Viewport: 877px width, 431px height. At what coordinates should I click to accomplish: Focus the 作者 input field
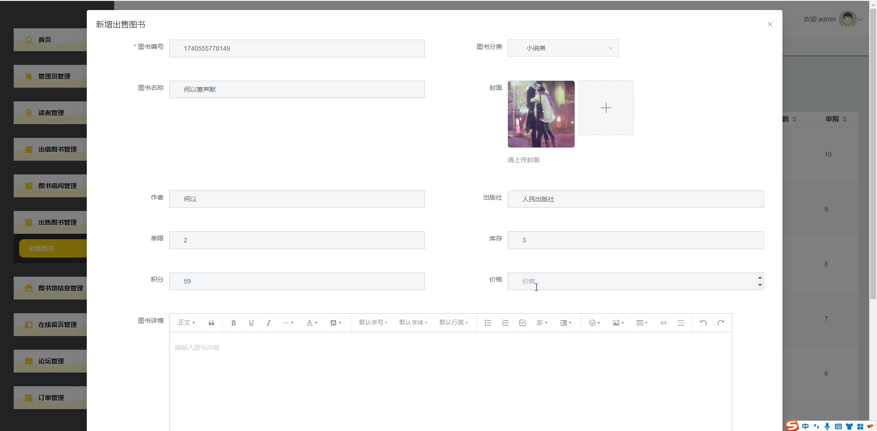pyautogui.click(x=297, y=199)
